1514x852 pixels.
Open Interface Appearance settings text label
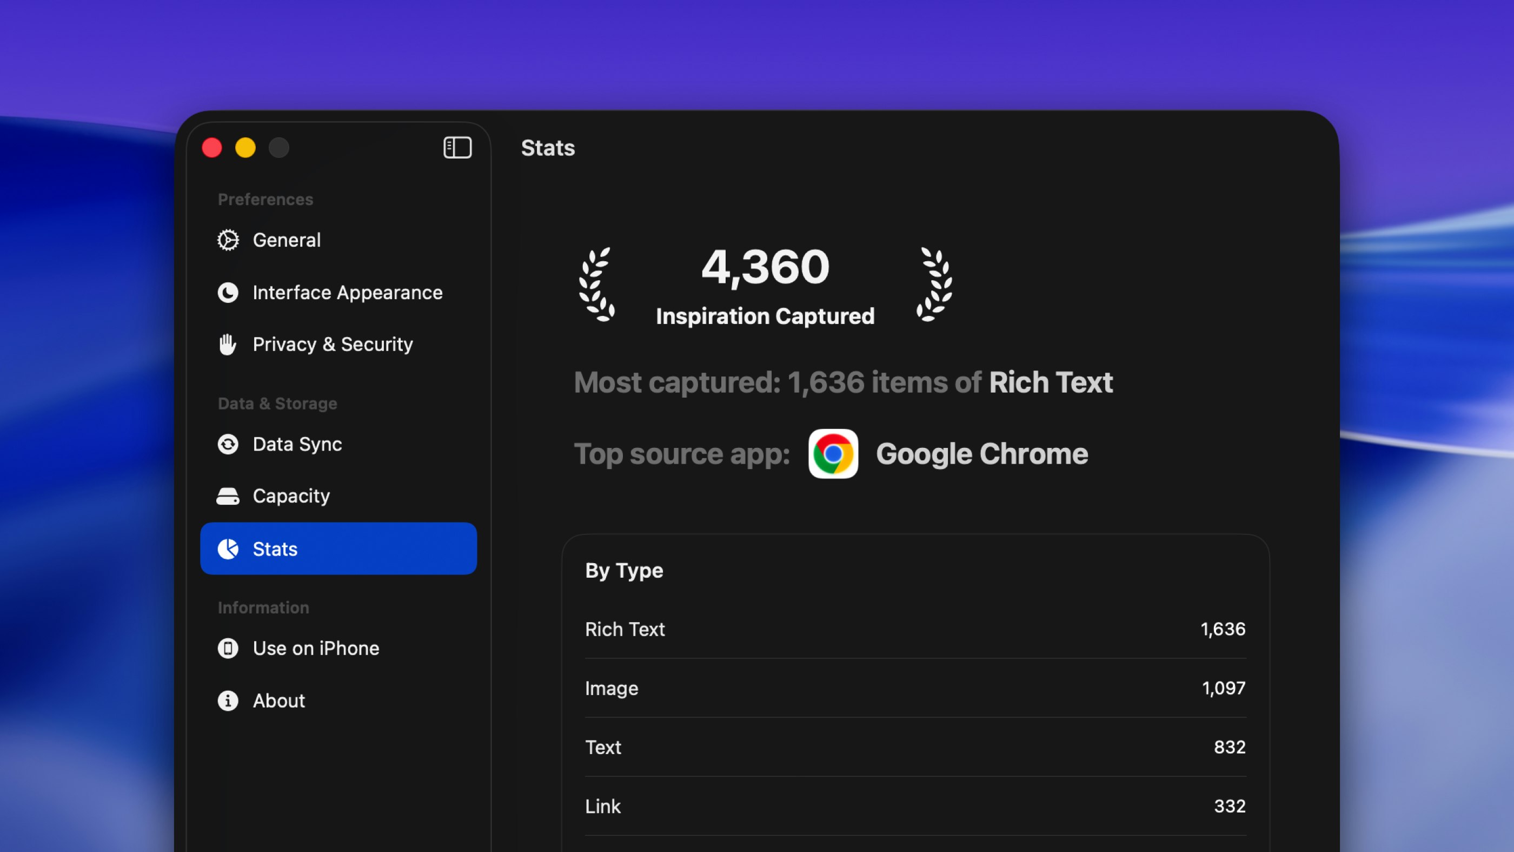pos(347,292)
